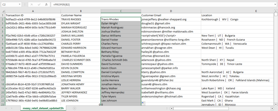Viewport: 278px width, 111px height.
Task: Select email douglas51 @gmail.c0m
Action: point(171,23)
